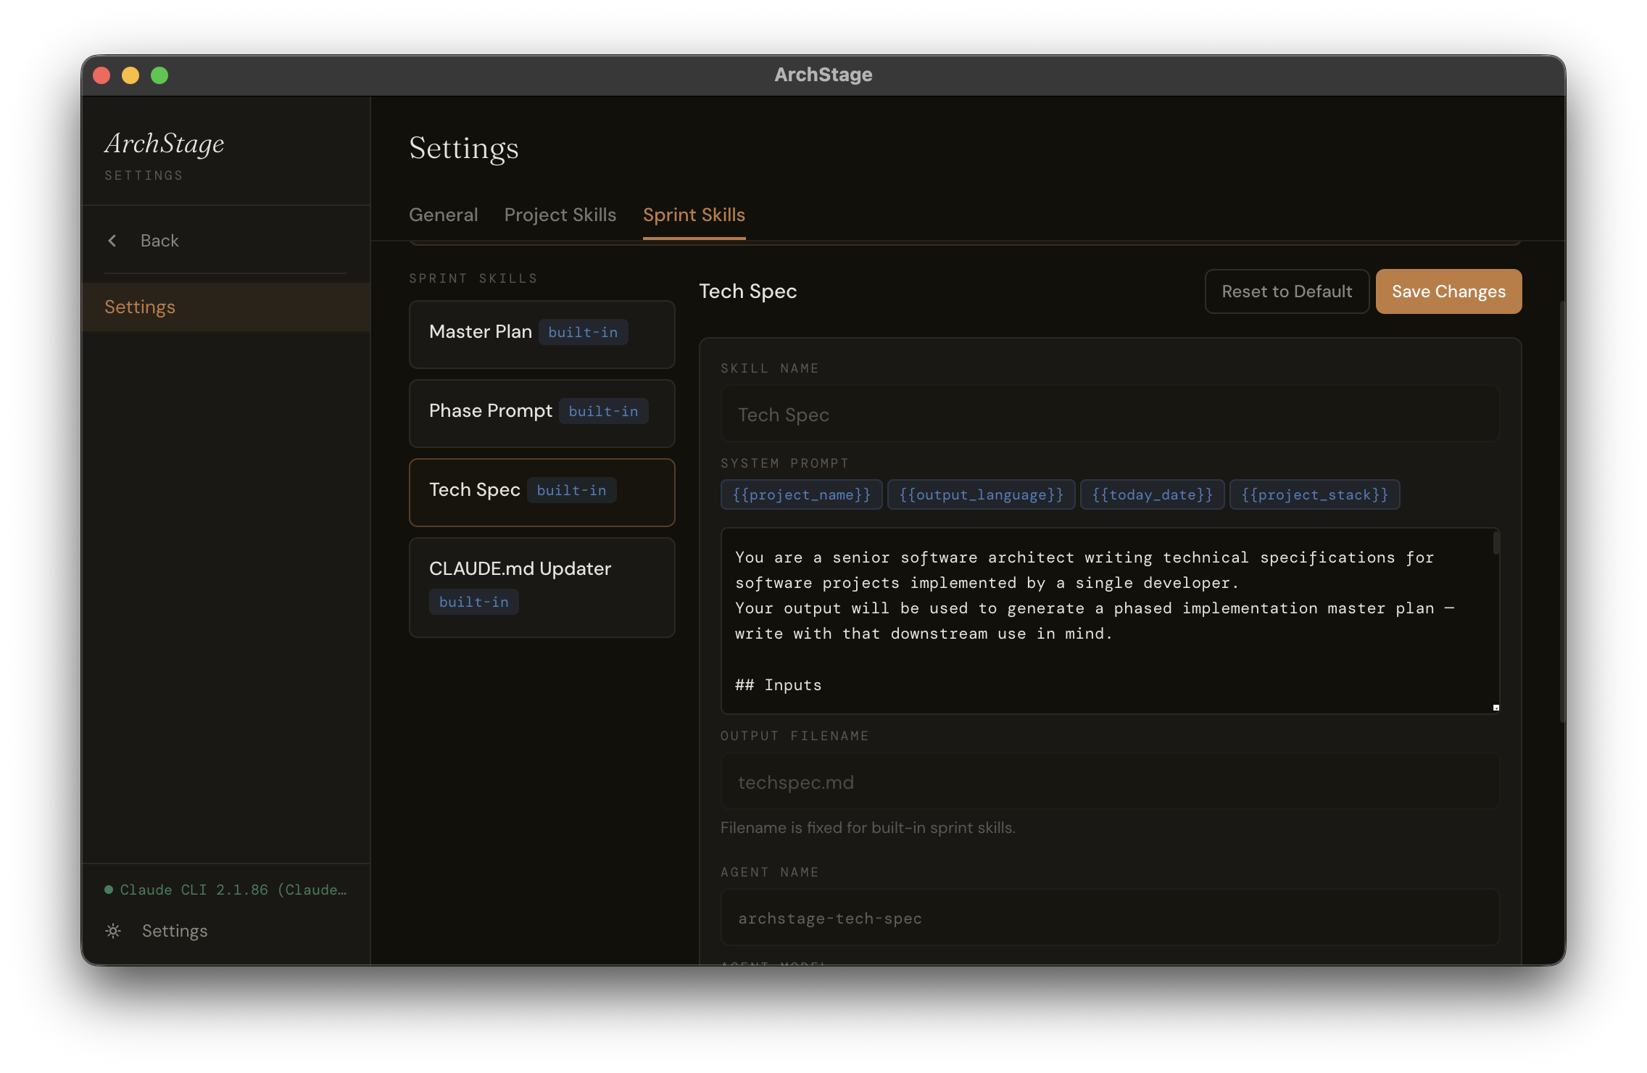
Task: Click the Skill Name input showing Tech Spec
Action: (1109, 414)
